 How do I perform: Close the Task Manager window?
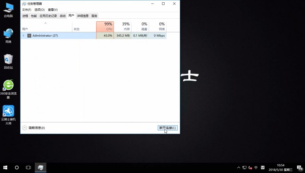[174, 4]
